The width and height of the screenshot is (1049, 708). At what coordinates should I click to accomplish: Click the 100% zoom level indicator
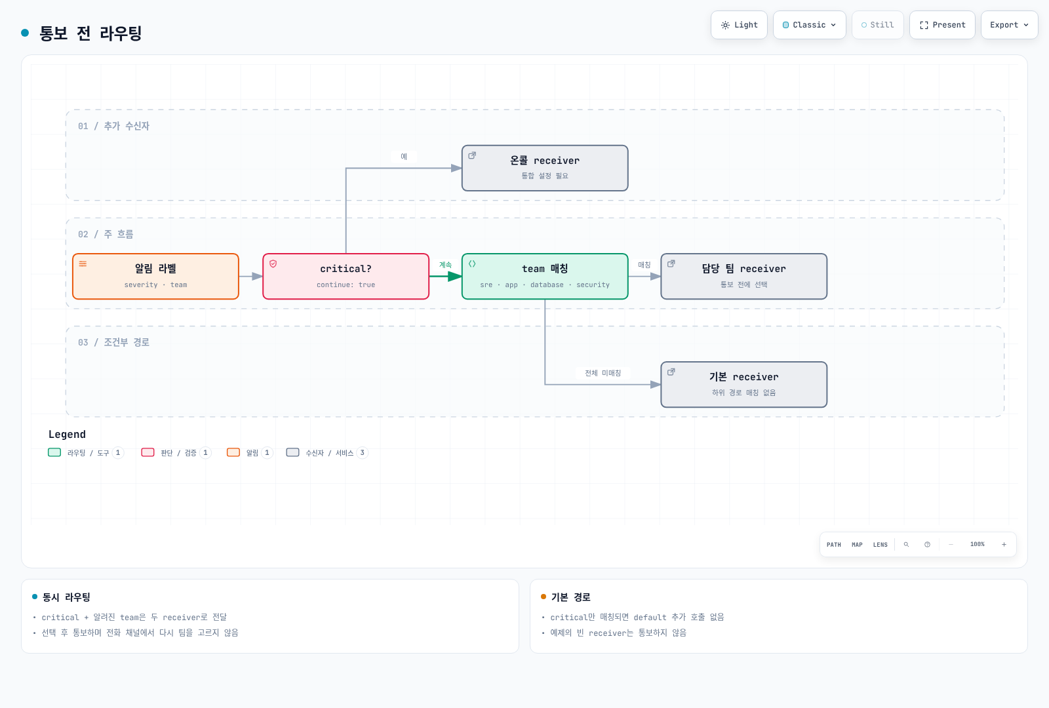coord(978,545)
